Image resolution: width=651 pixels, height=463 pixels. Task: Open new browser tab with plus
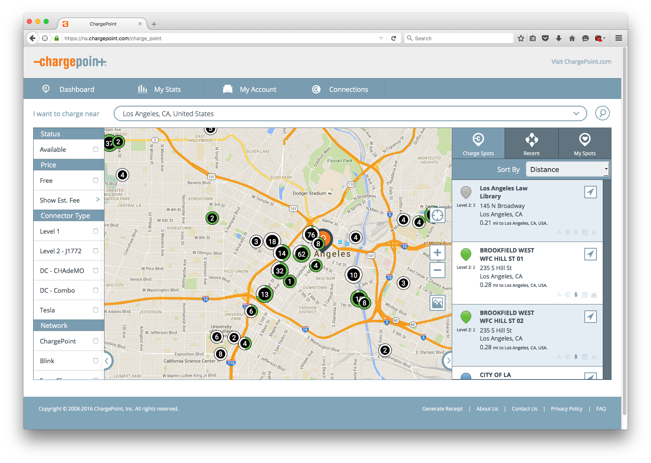(x=154, y=24)
